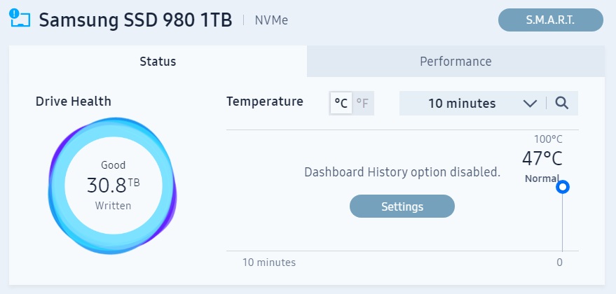Viewport: 616px width, 294px height.
Task: Click the Samsung SSD 980 1TB title
Action: click(x=135, y=20)
